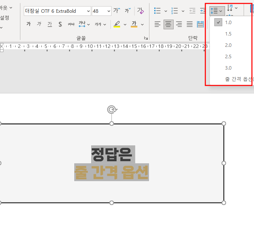The image size is (254, 225).
Task: Toggle text shadow S button
Action: [60, 24]
